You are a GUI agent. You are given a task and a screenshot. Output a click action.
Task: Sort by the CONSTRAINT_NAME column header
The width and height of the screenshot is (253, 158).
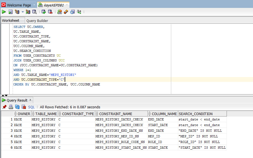pyautogui.click(x=121, y=114)
